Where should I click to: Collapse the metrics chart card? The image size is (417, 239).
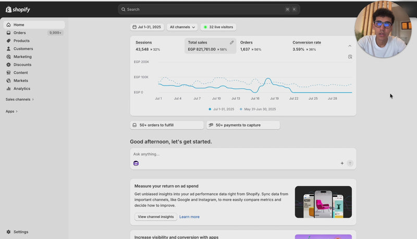[x=350, y=46]
